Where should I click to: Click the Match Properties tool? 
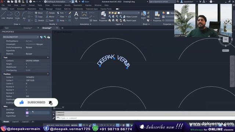tap(157, 16)
